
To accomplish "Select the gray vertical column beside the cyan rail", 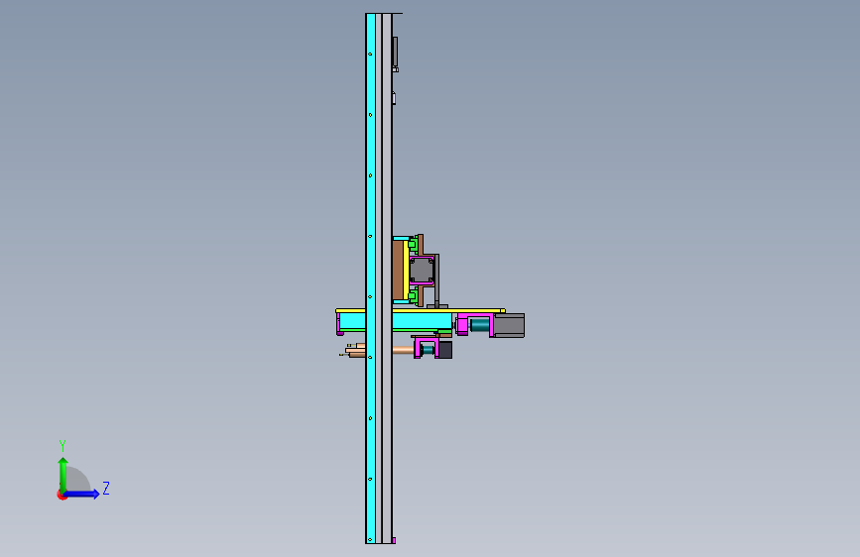I will click(387, 278).
